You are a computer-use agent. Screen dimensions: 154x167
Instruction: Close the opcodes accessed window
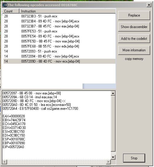(149, 5)
